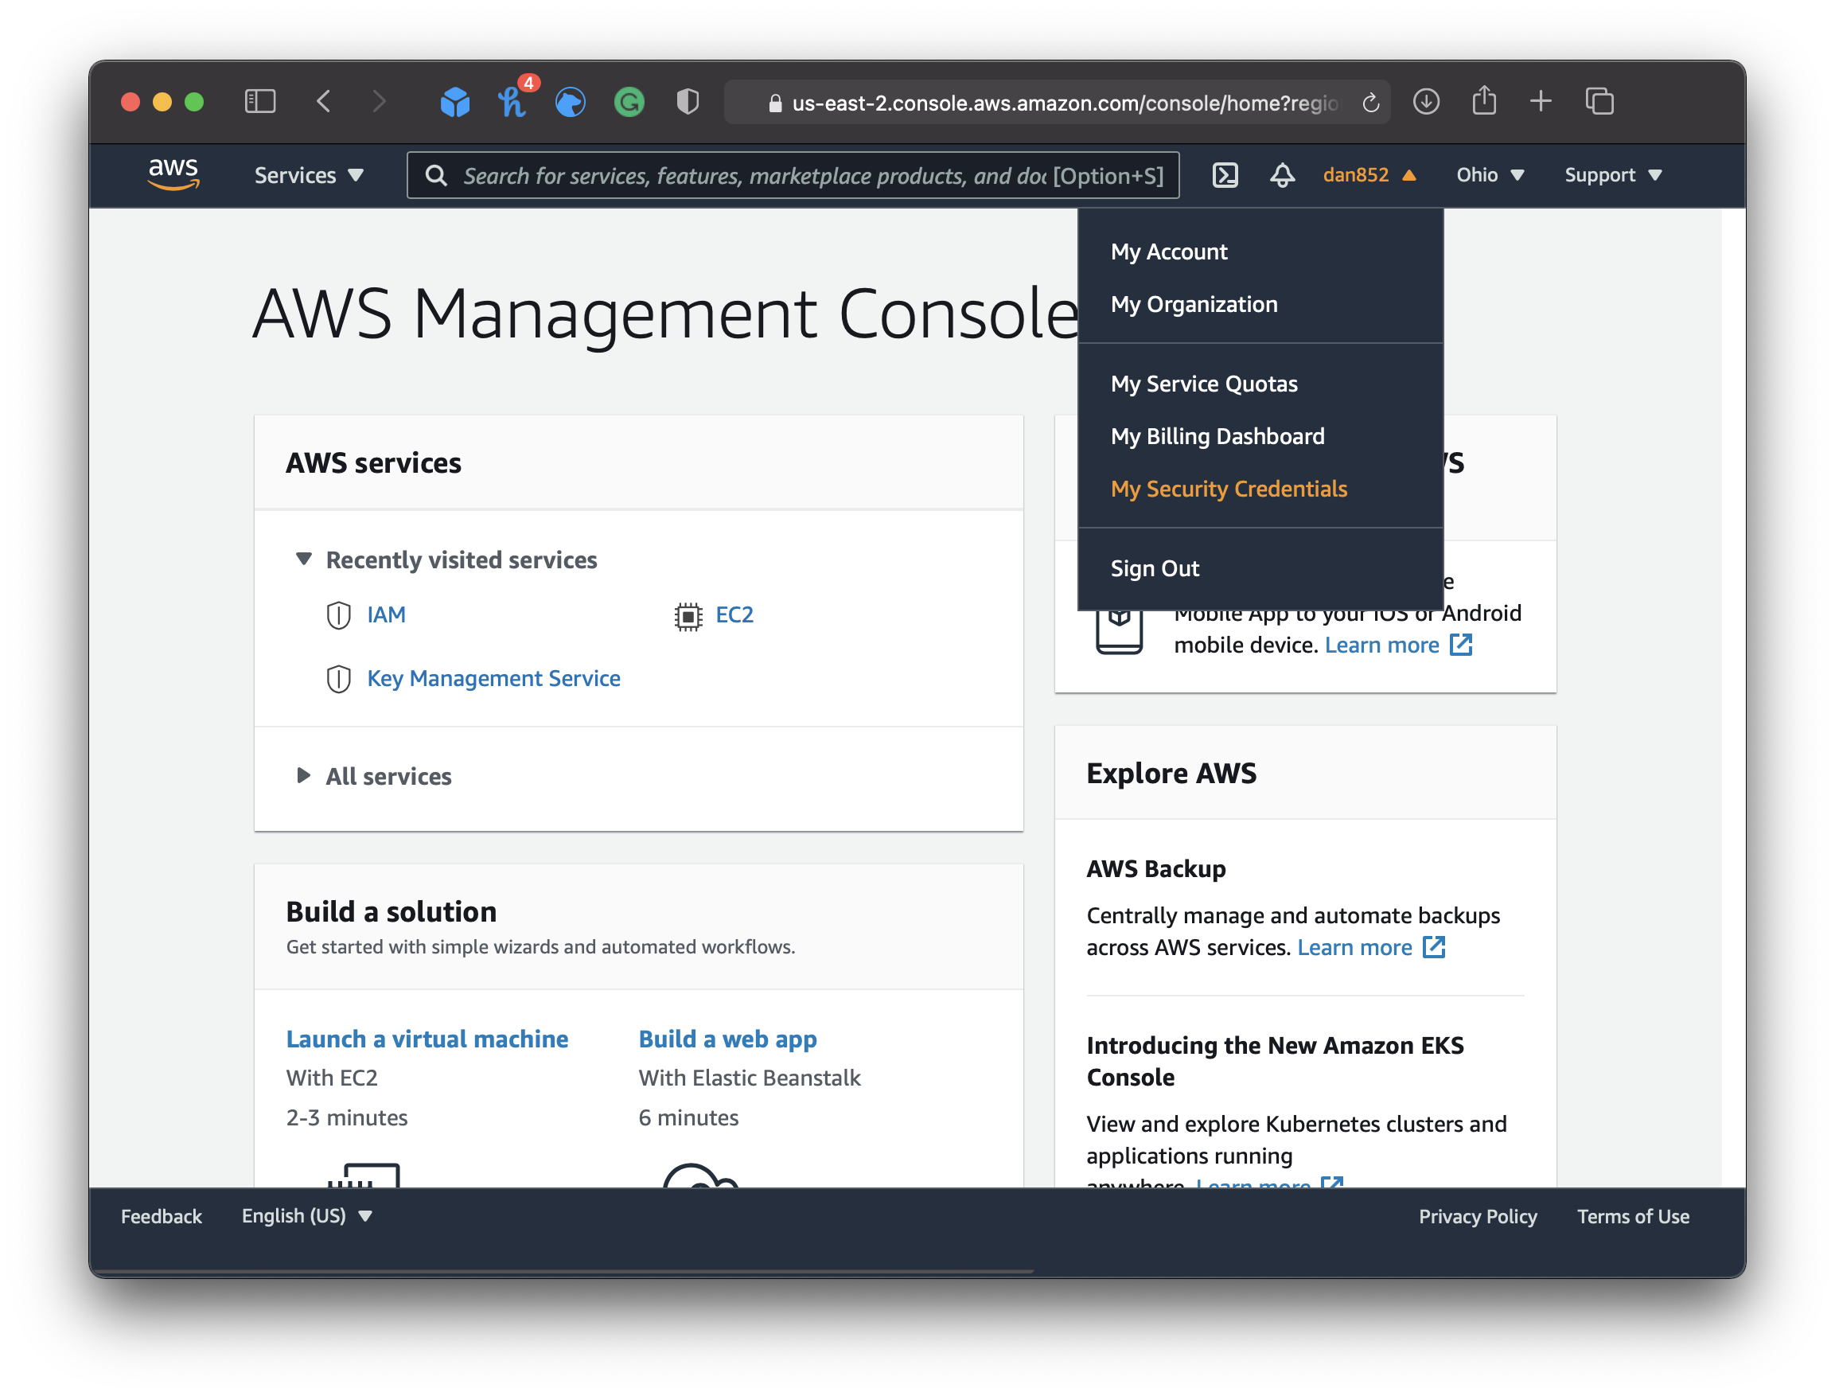Show the tab overview icon
The height and width of the screenshot is (1396, 1835).
click(1599, 101)
